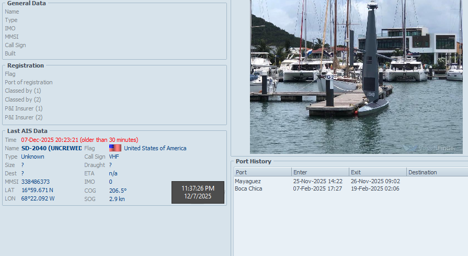
Task: Click the United States flag icon
Action: point(115,148)
